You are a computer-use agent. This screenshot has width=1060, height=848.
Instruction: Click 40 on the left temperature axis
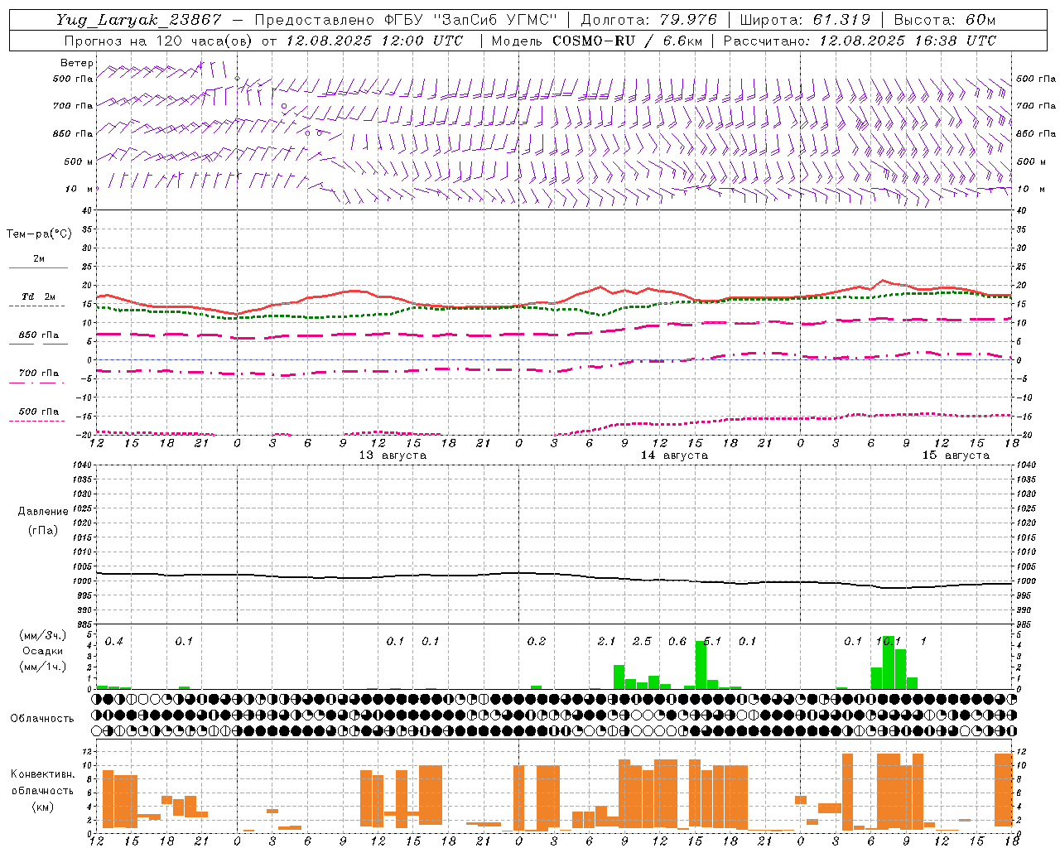point(86,210)
